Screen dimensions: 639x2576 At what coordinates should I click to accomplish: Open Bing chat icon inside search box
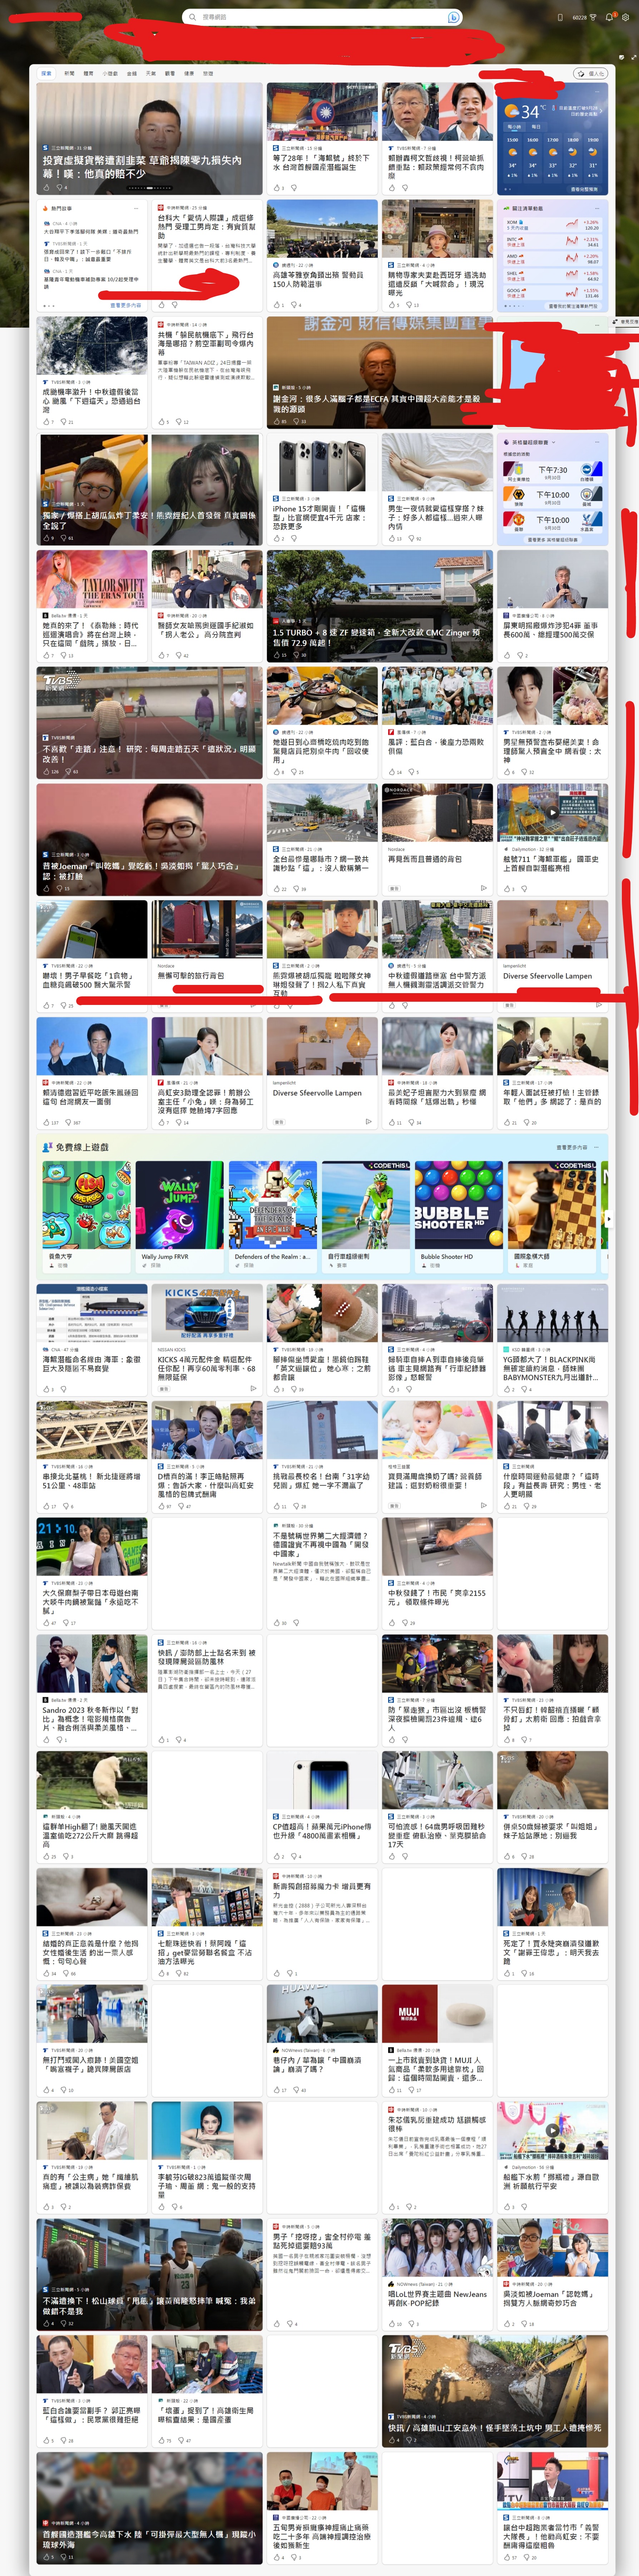pos(453,17)
